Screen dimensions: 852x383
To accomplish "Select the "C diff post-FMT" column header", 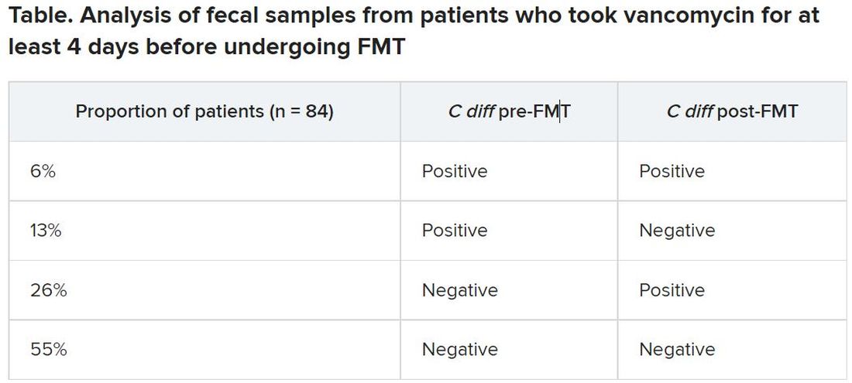I will [x=732, y=111].
